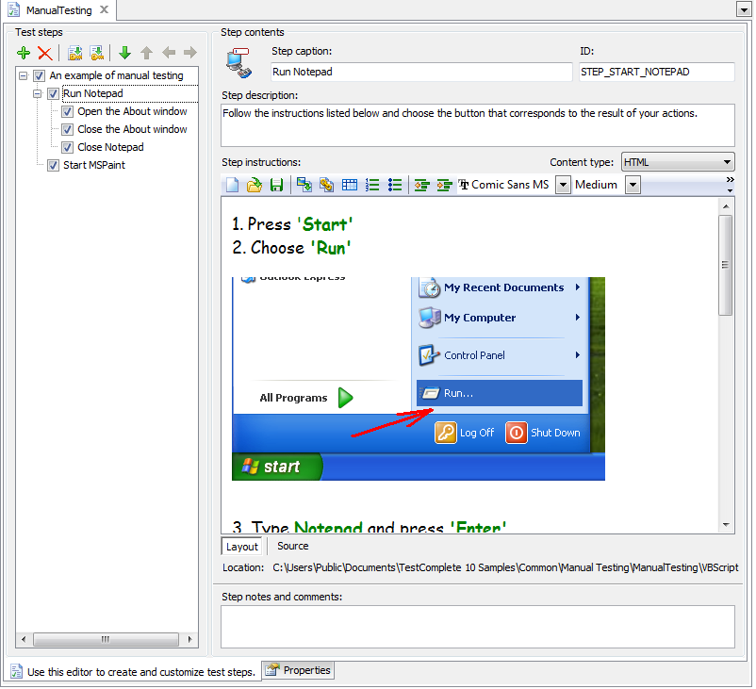
Task: Click the import steps icon with document and key
Action: 74,53
